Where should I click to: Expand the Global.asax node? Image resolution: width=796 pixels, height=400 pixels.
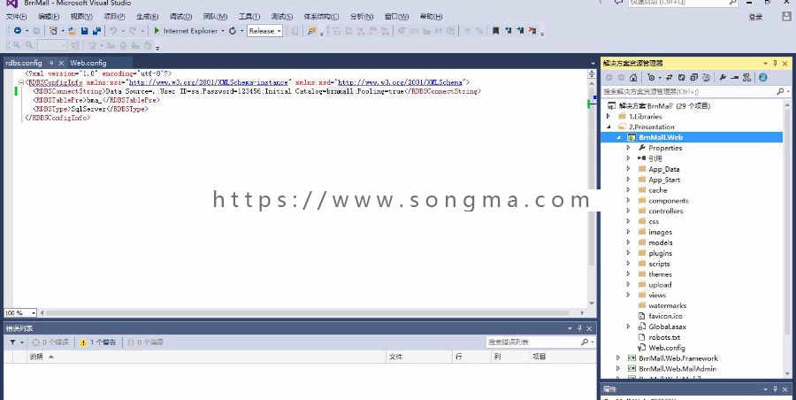pos(628,327)
